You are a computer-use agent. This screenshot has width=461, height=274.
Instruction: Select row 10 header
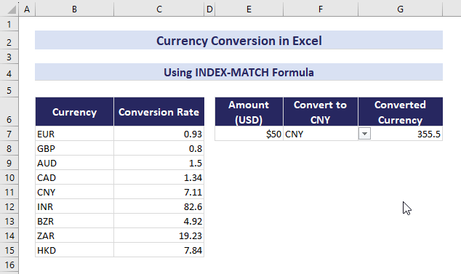coord(9,177)
